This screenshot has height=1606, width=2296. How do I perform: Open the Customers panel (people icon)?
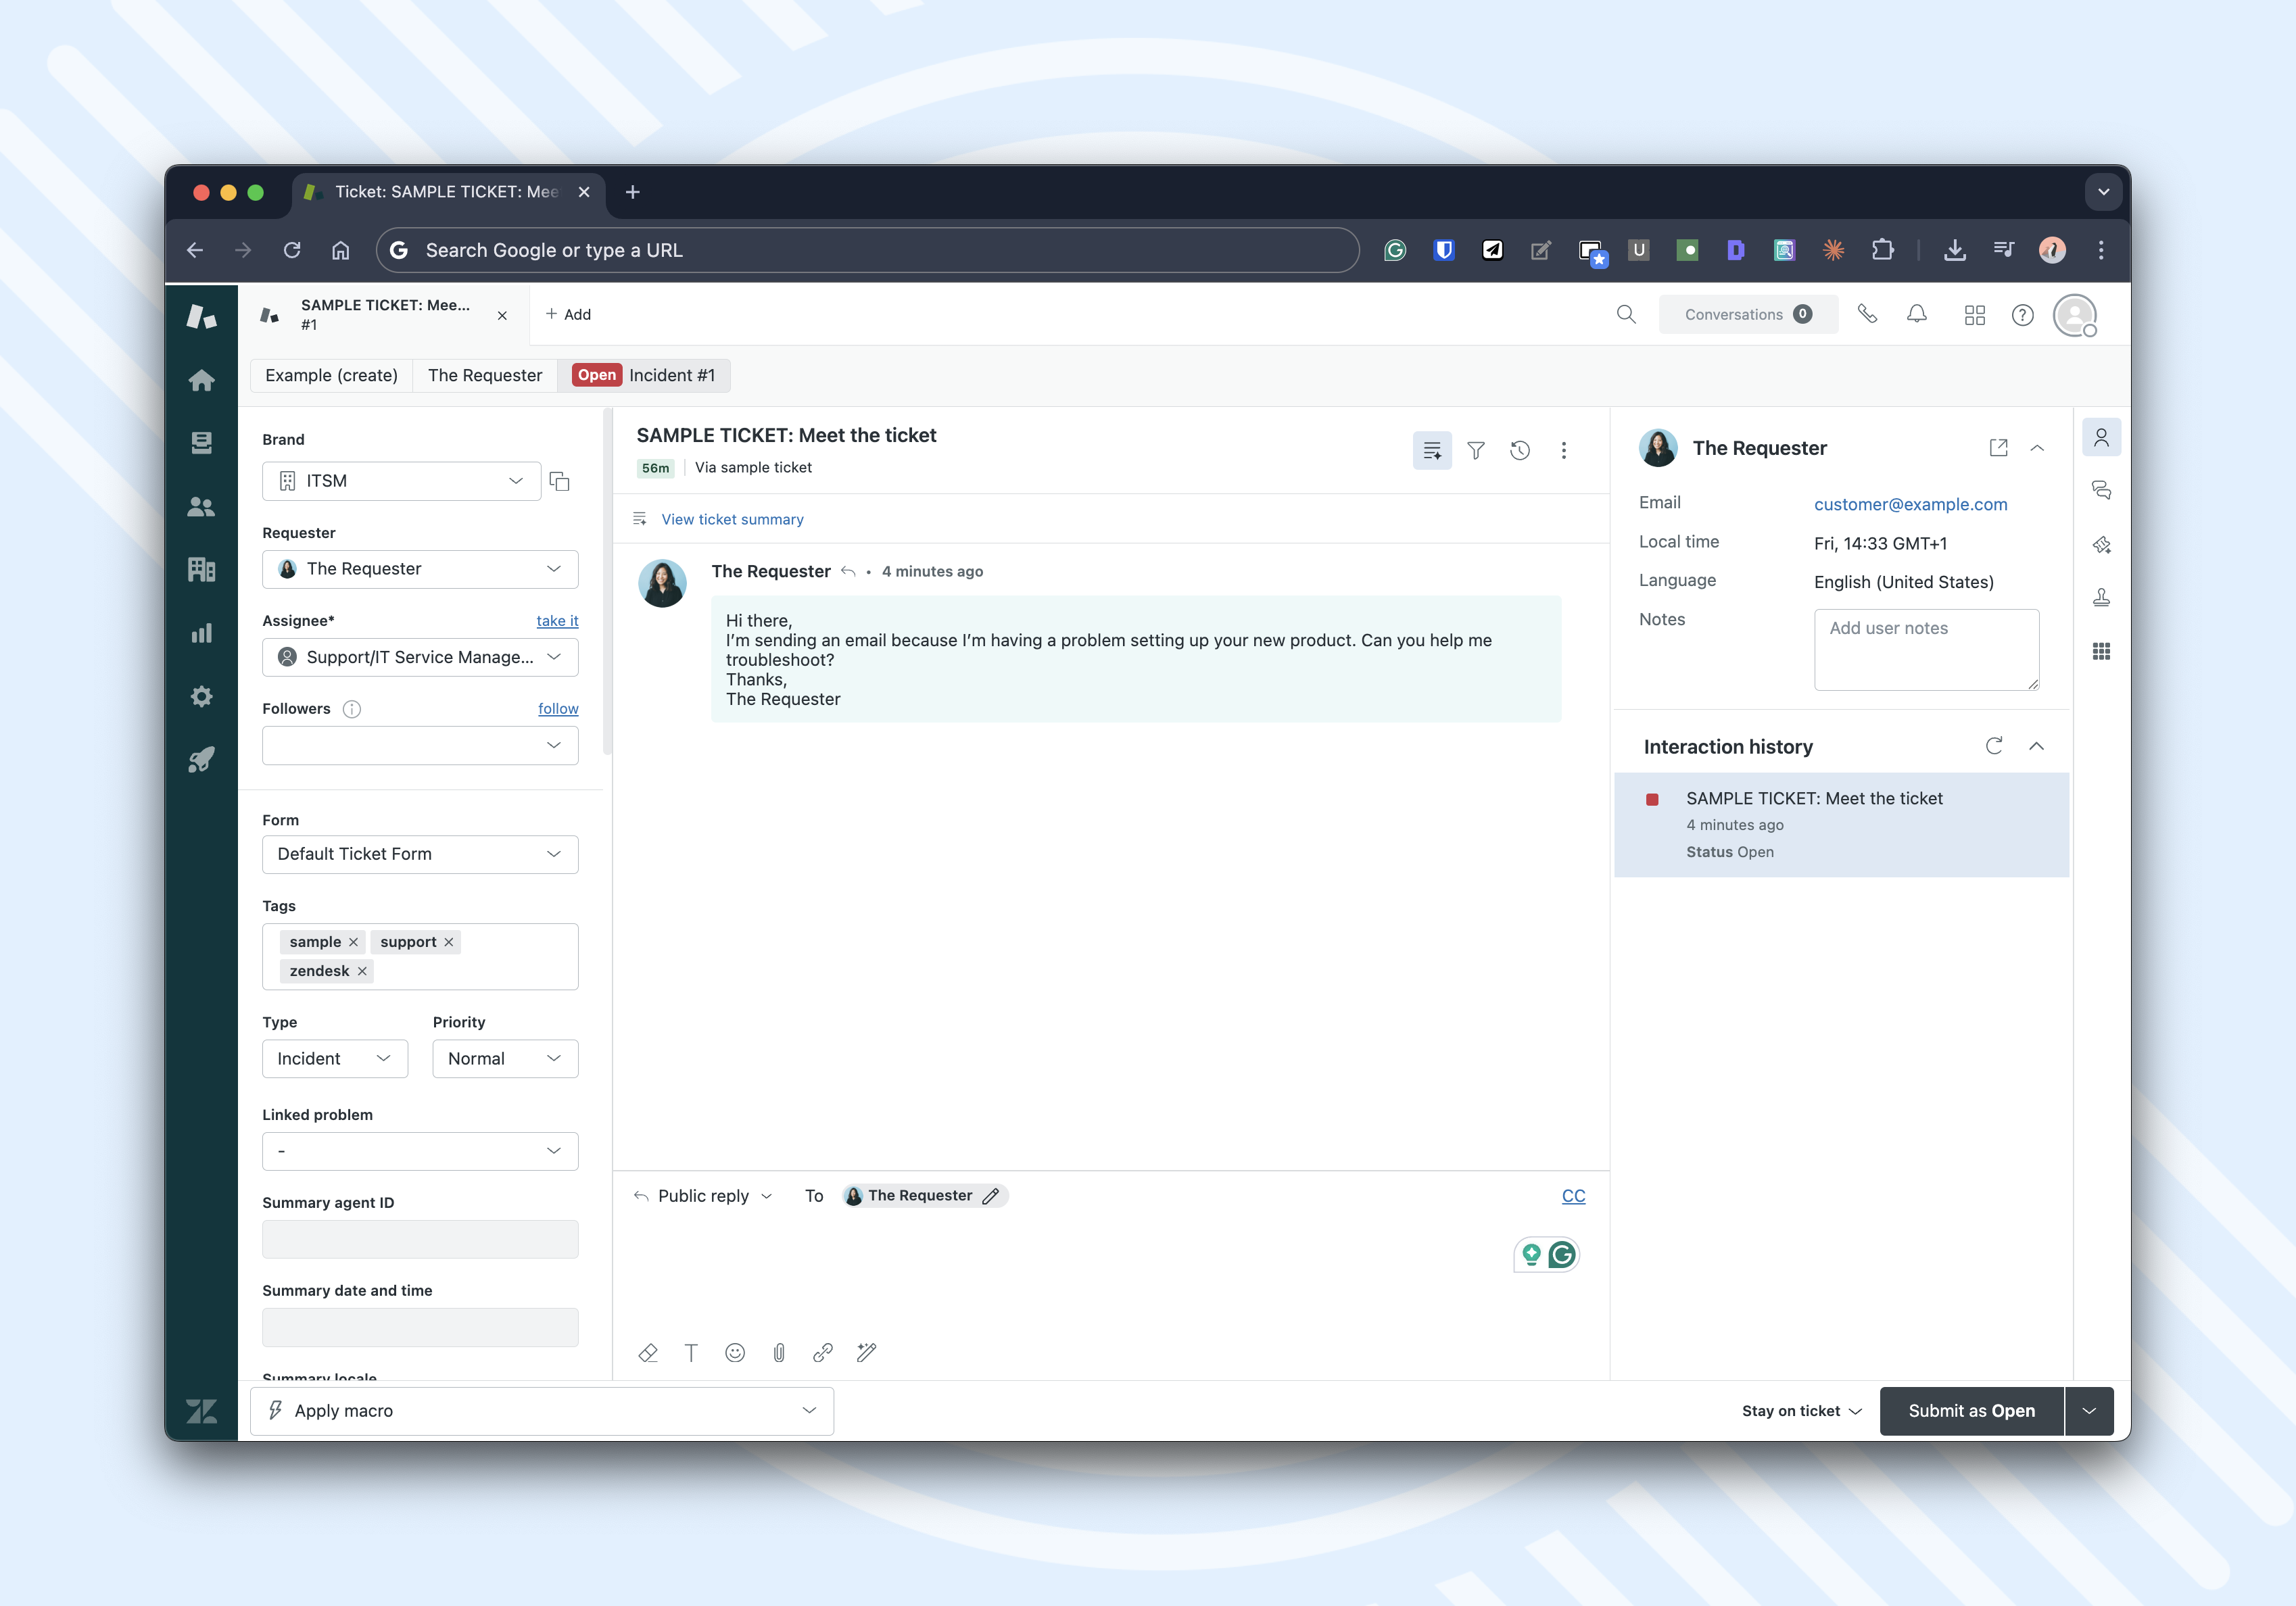tap(202, 507)
